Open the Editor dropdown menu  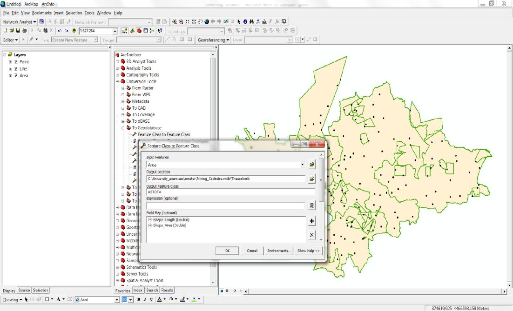tap(10, 40)
